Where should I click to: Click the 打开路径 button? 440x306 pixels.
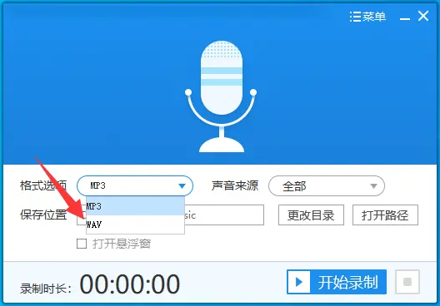[x=385, y=215]
